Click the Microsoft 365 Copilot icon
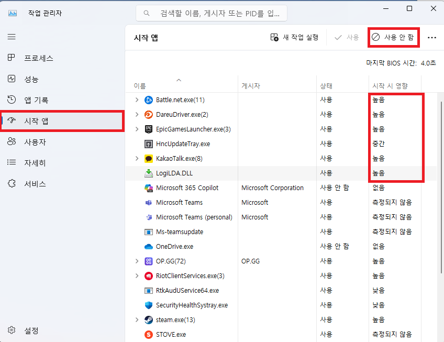Image resolution: width=444 pixels, height=342 pixels. click(149, 188)
